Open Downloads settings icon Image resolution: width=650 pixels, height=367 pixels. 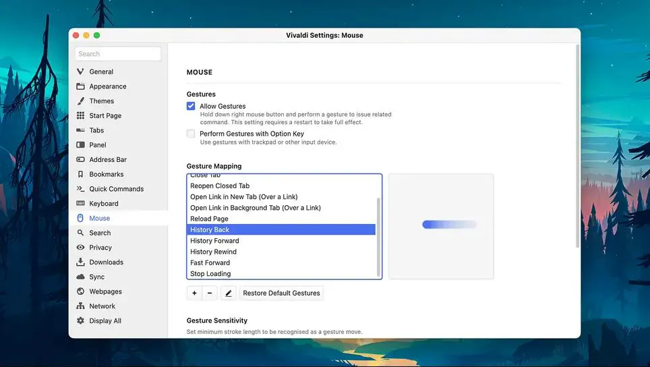(80, 262)
